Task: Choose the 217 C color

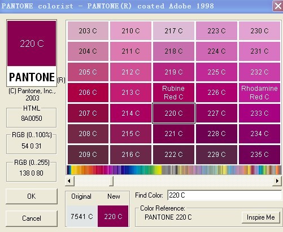Action: (173, 30)
